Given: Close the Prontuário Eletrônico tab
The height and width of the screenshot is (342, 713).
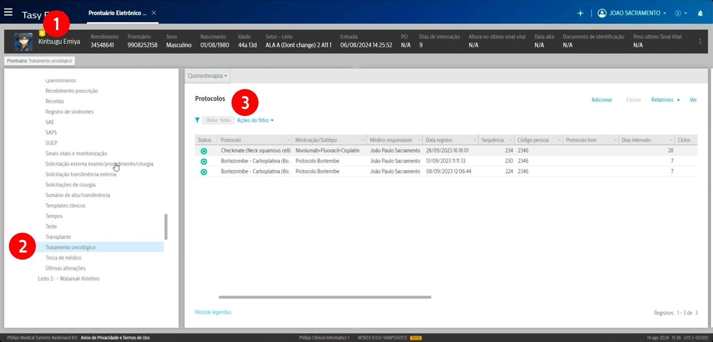Looking at the screenshot, I should point(154,13).
